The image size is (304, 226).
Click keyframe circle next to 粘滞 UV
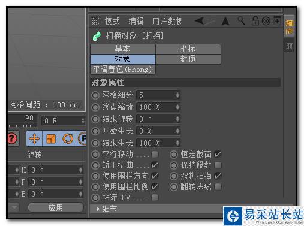(x=95, y=198)
